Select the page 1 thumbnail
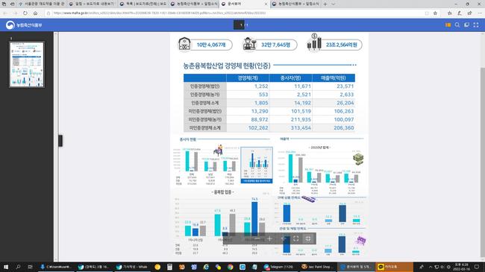Screen dimensions: 485x272 (x=27, y=65)
